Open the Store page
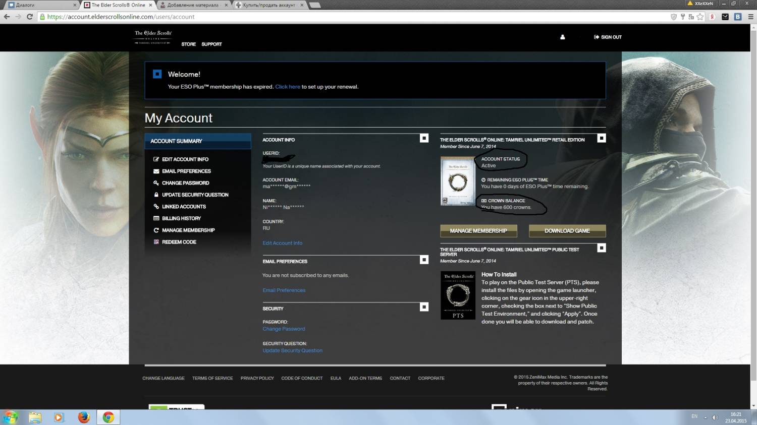Image resolution: width=757 pixels, height=425 pixels. (189, 44)
